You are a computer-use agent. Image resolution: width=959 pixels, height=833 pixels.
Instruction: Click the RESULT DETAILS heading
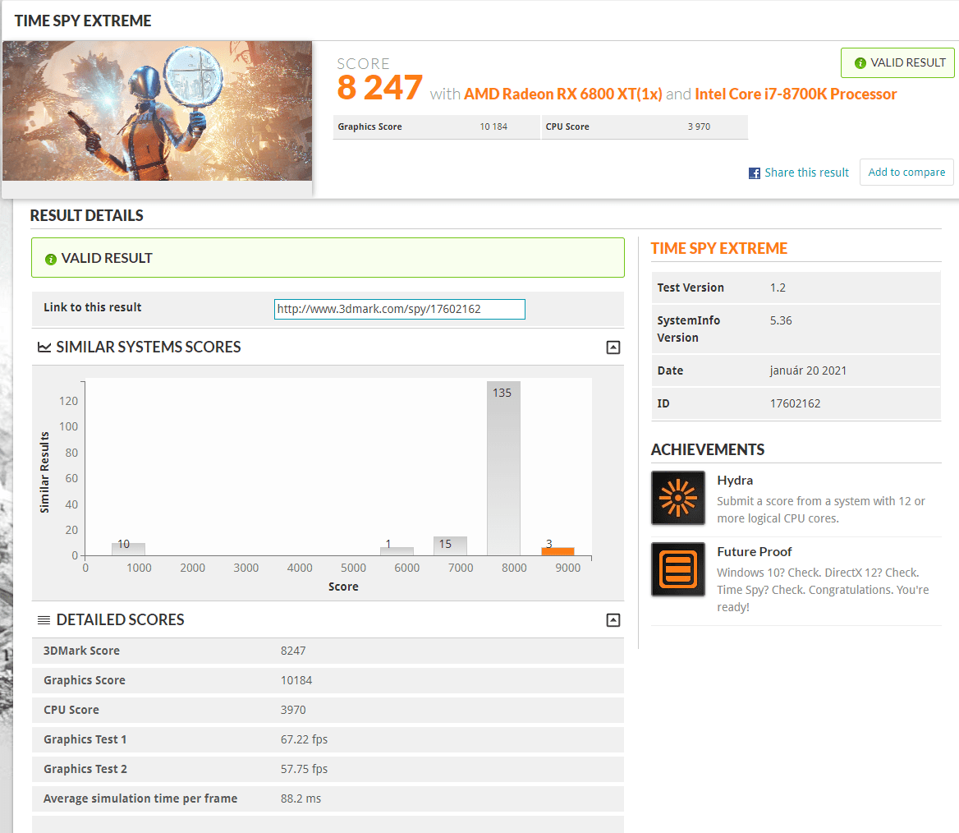click(87, 215)
